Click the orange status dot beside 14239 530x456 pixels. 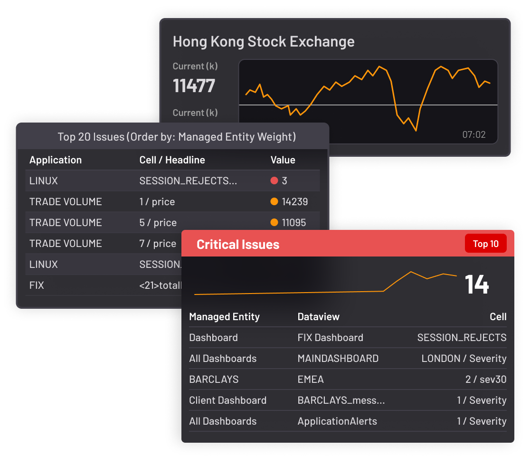(x=274, y=202)
